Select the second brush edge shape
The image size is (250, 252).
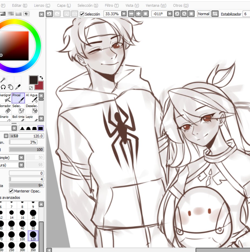point(28,128)
